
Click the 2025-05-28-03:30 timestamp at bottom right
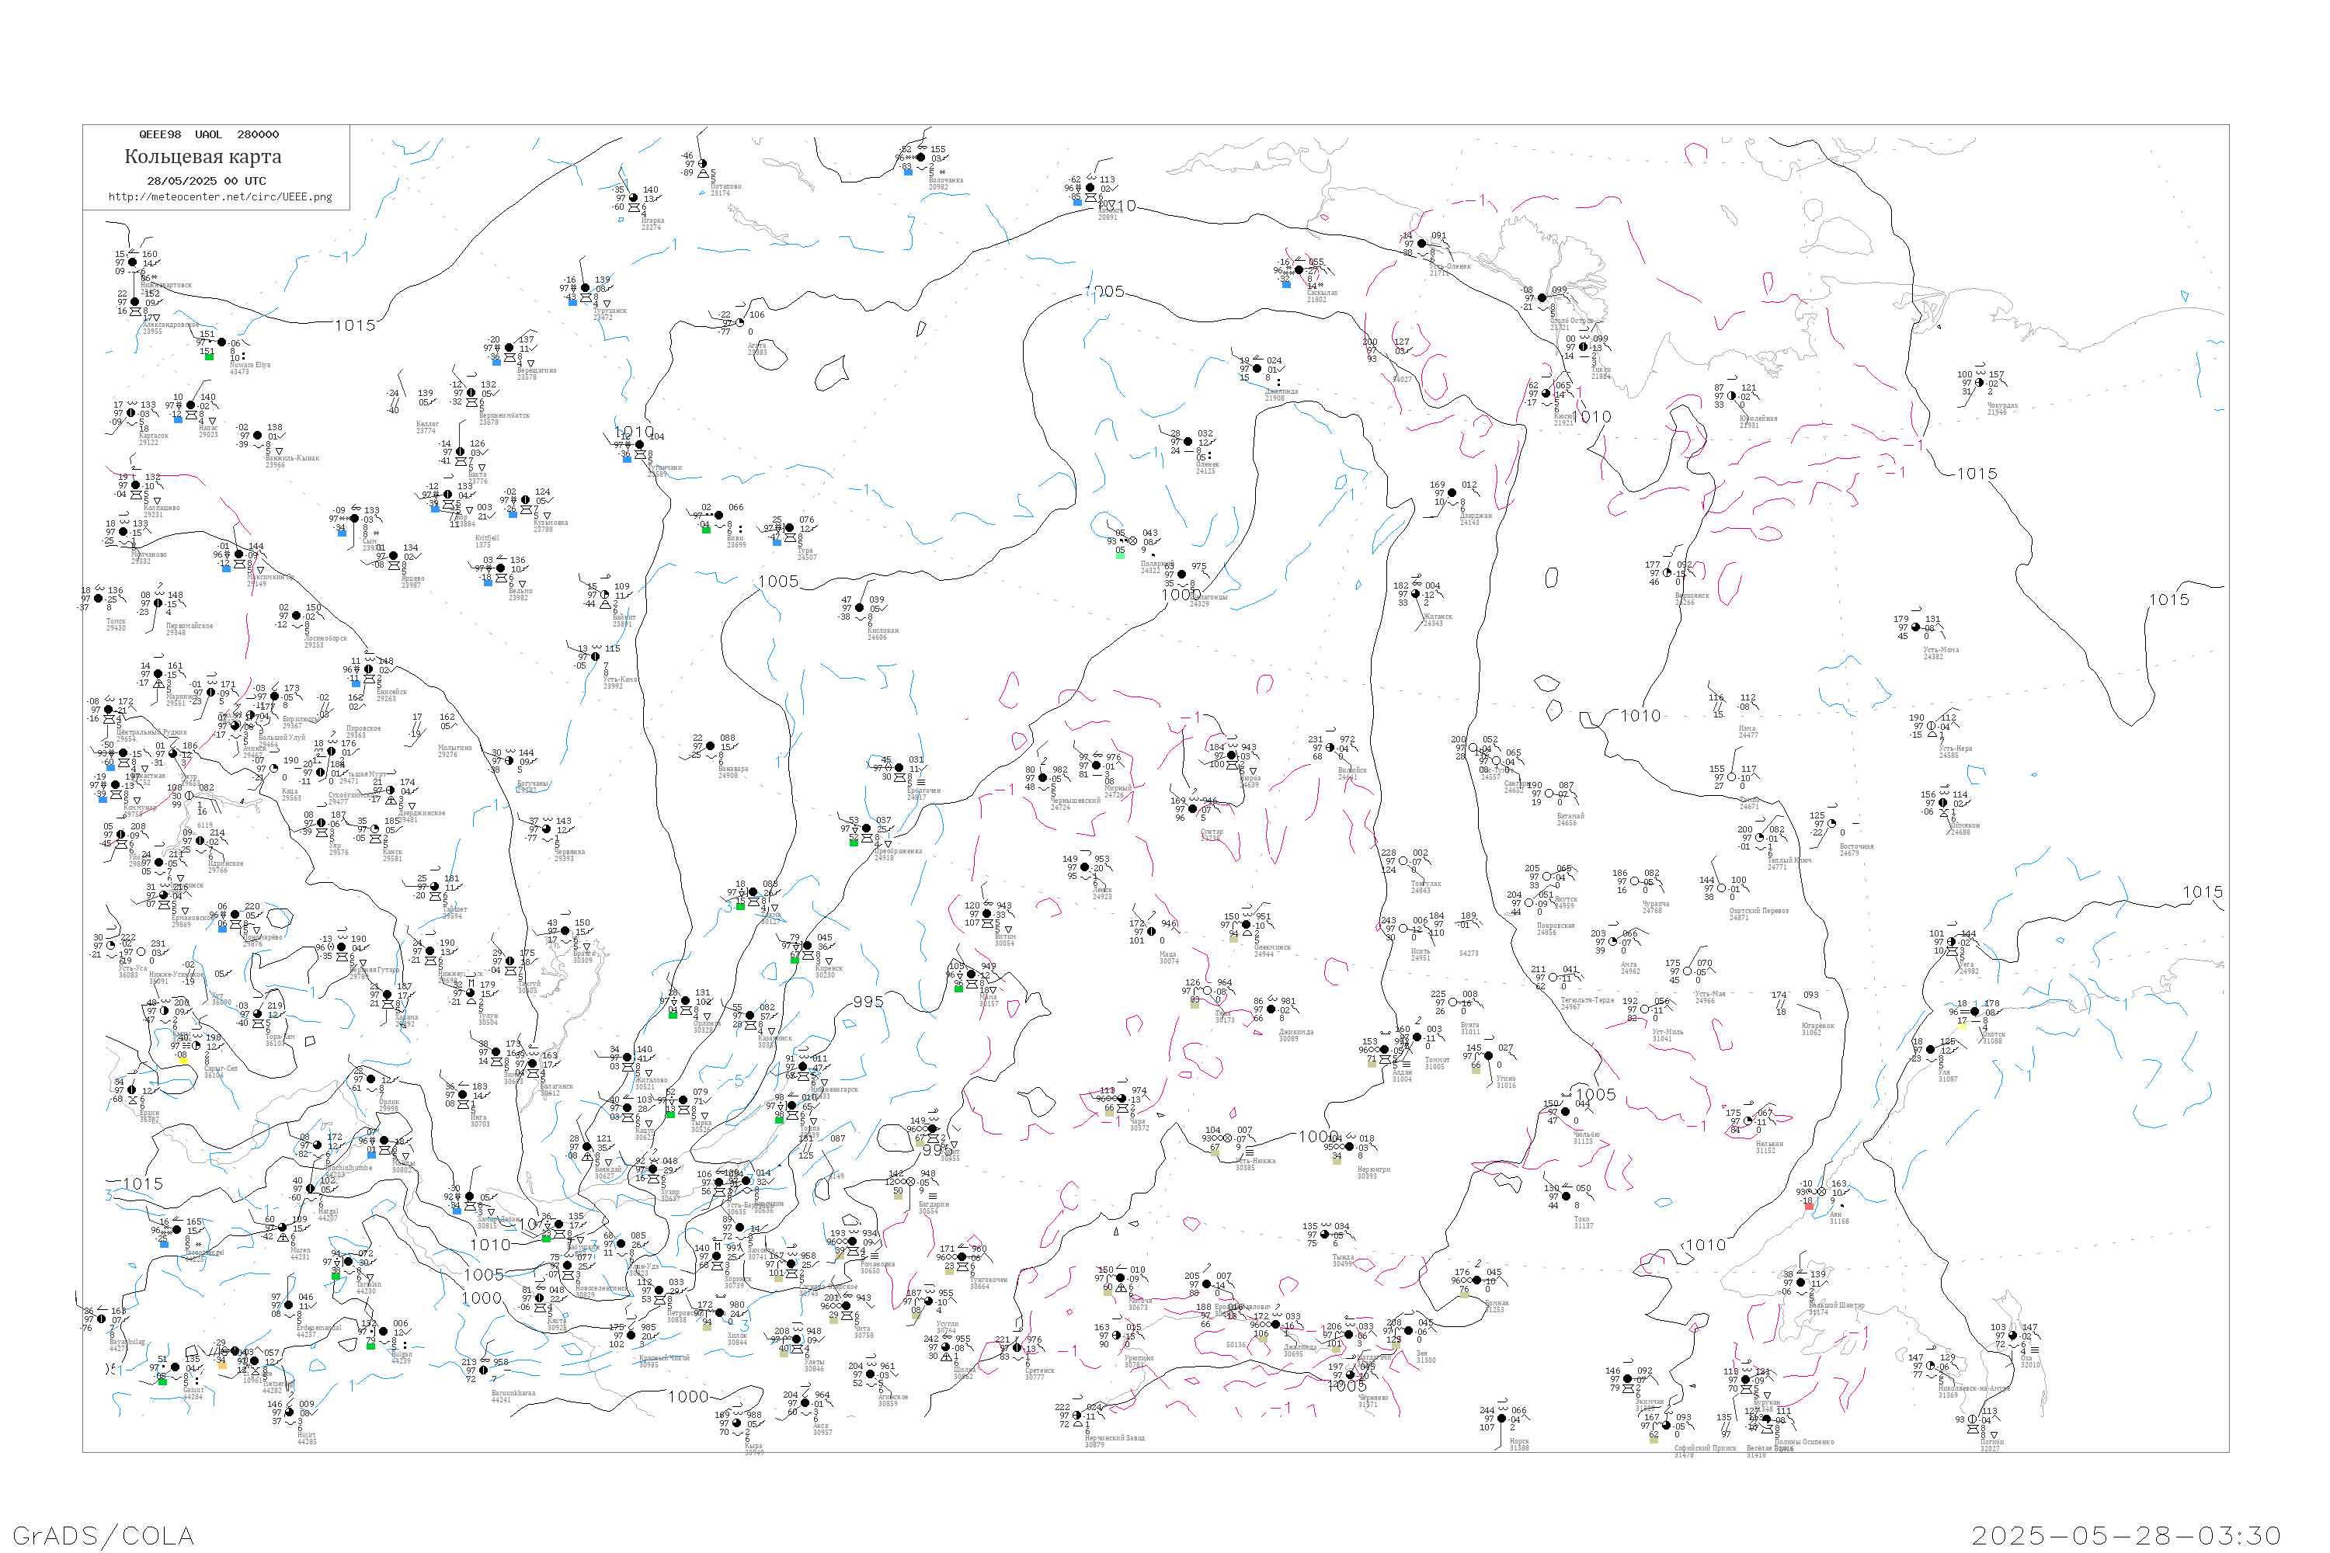tap(2126, 1535)
